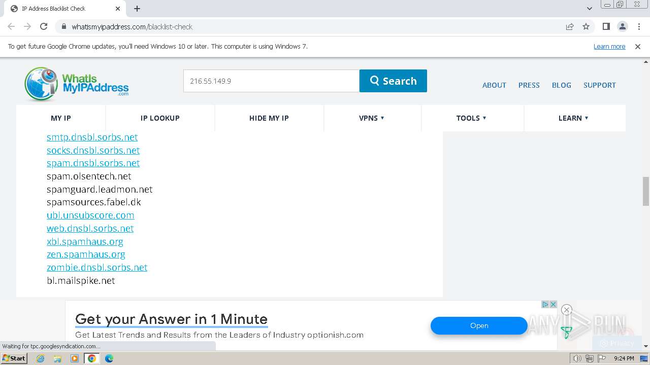Open the ABOUT link
Screen dimensions: 650x365
coord(494,85)
